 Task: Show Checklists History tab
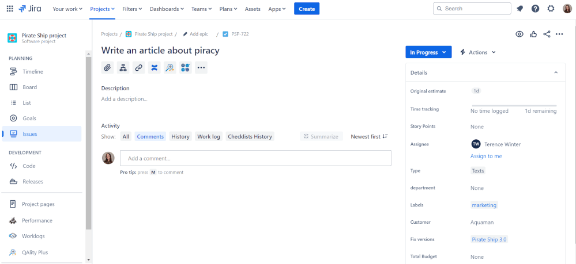coord(250,136)
